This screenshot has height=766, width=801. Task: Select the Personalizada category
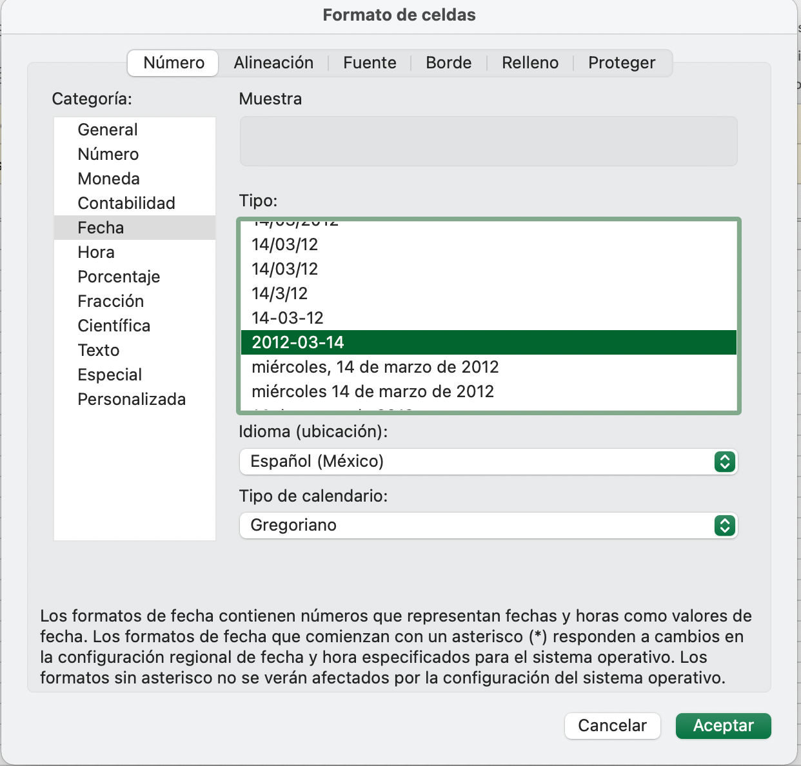click(x=132, y=399)
